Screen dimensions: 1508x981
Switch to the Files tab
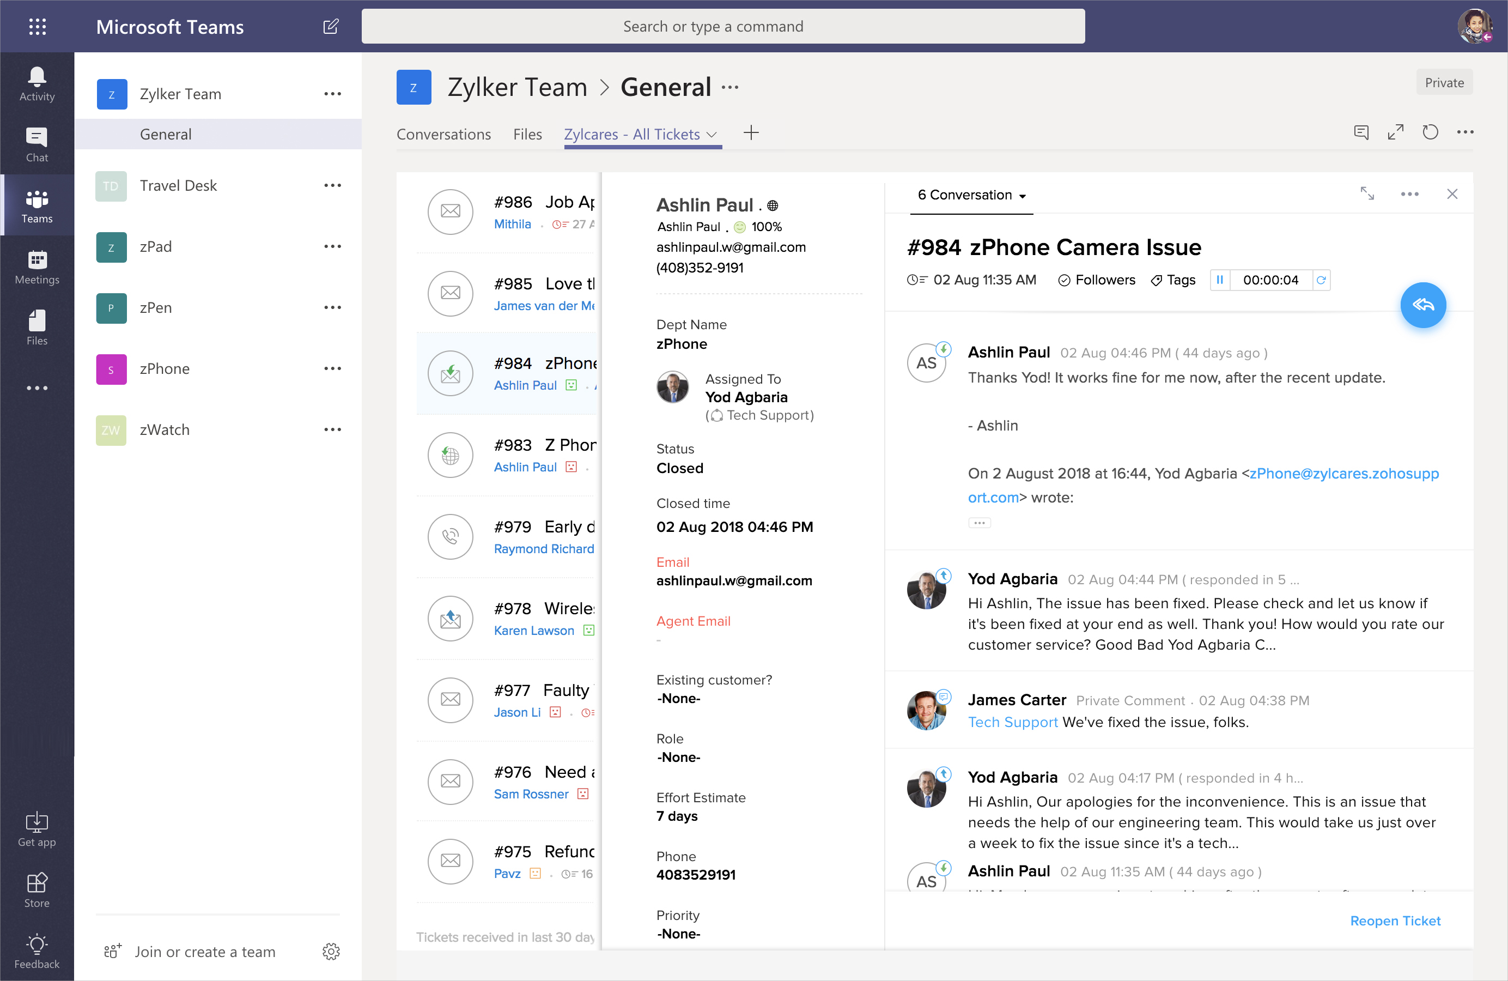click(x=527, y=135)
